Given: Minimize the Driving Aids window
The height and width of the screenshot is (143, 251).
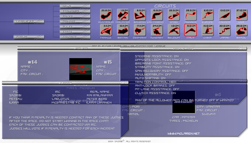Looking at the screenshot, I should click(241, 48).
